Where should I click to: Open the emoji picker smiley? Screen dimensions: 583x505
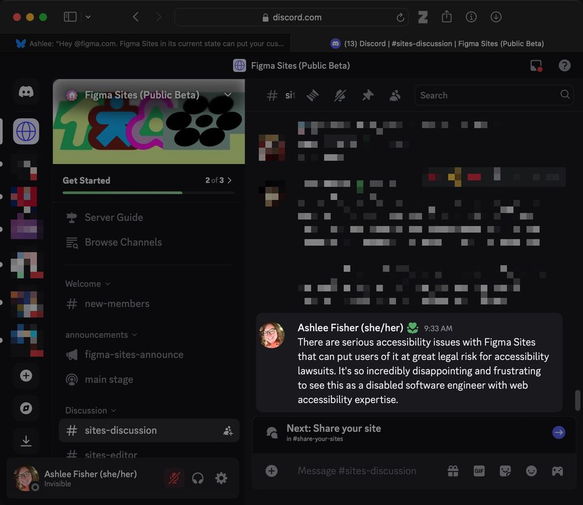[x=531, y=471]
